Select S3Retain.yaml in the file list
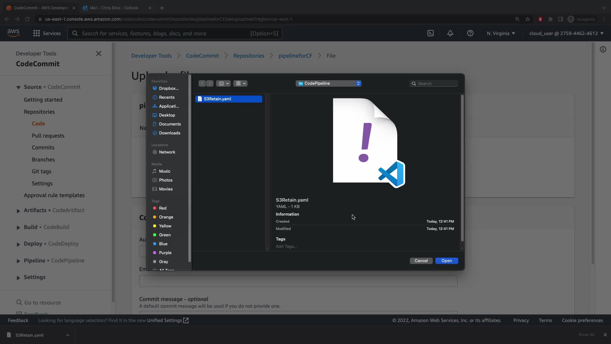The width and height of the screenshot is (611, 344). pos(228,99)
